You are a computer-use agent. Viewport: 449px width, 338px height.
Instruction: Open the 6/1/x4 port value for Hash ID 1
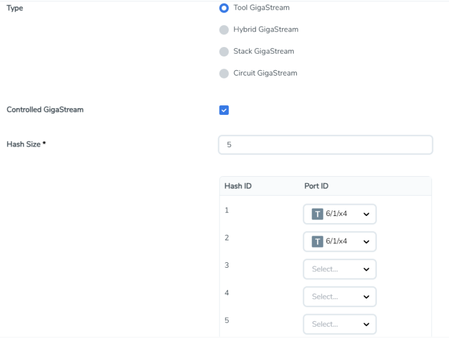tap(337, 214)
